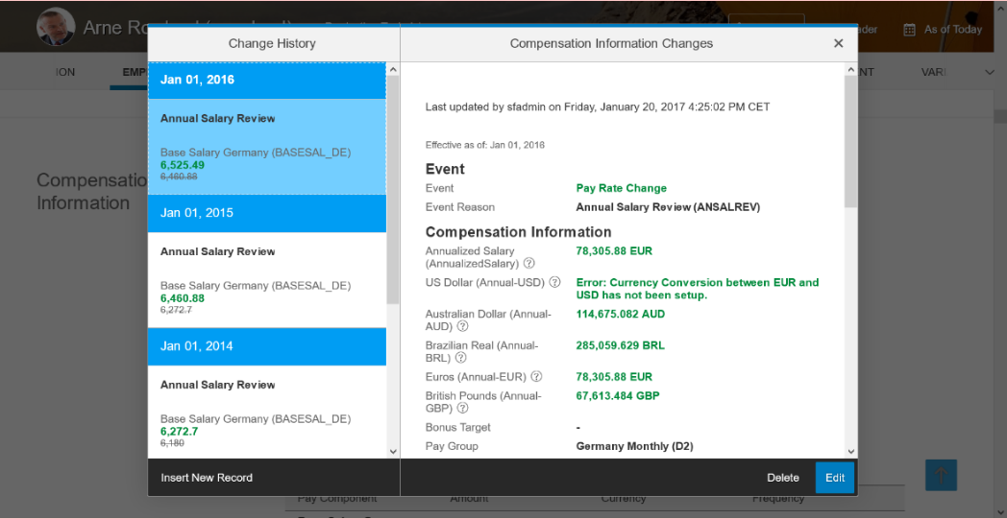
Task: Close the Compensation Information Changes dialog
Action: pos(838,43)
